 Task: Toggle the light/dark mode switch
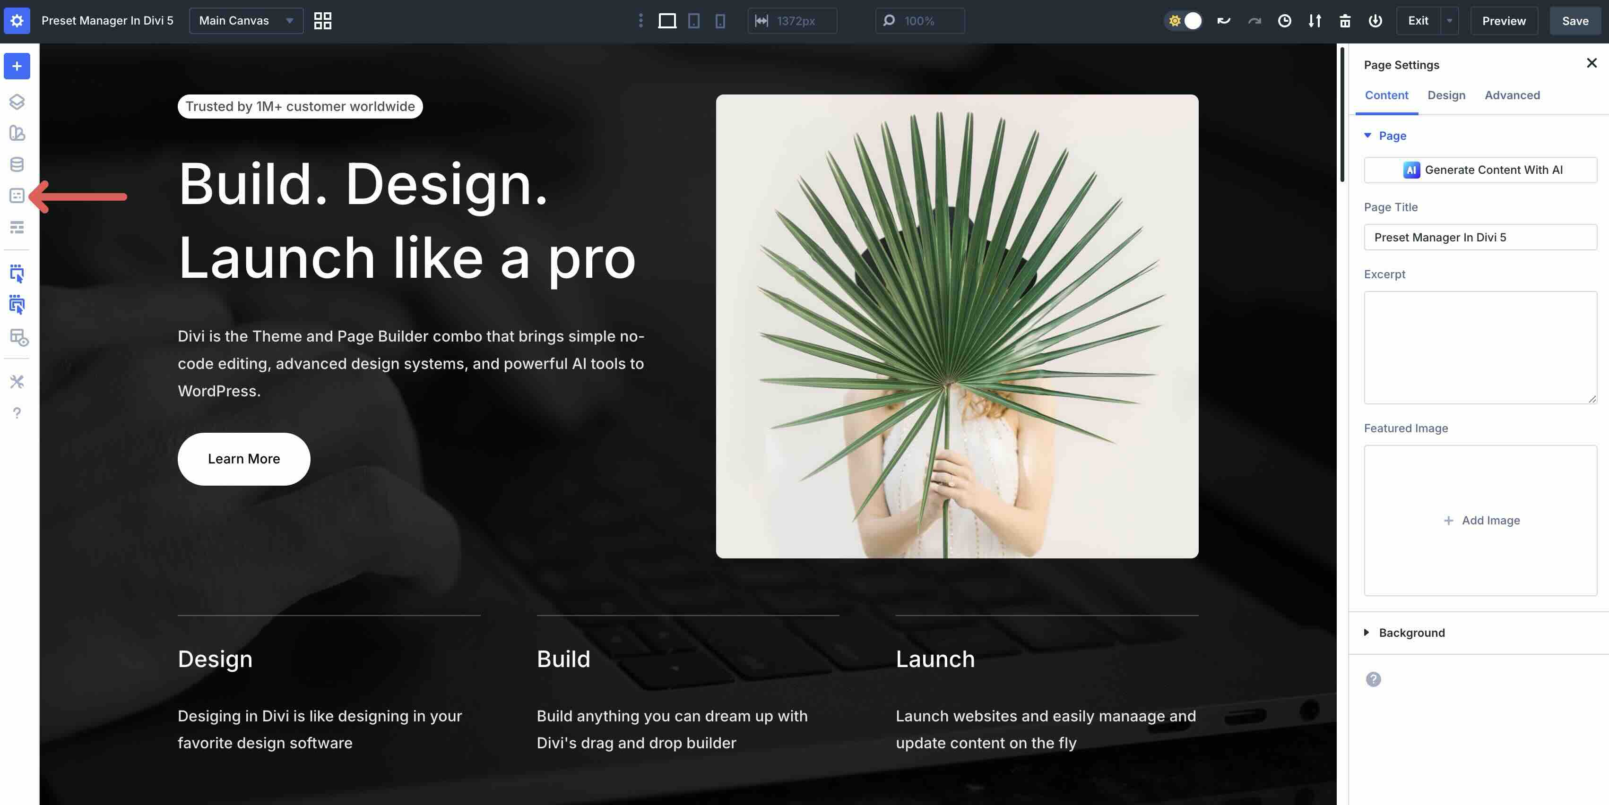(1184, 21)
